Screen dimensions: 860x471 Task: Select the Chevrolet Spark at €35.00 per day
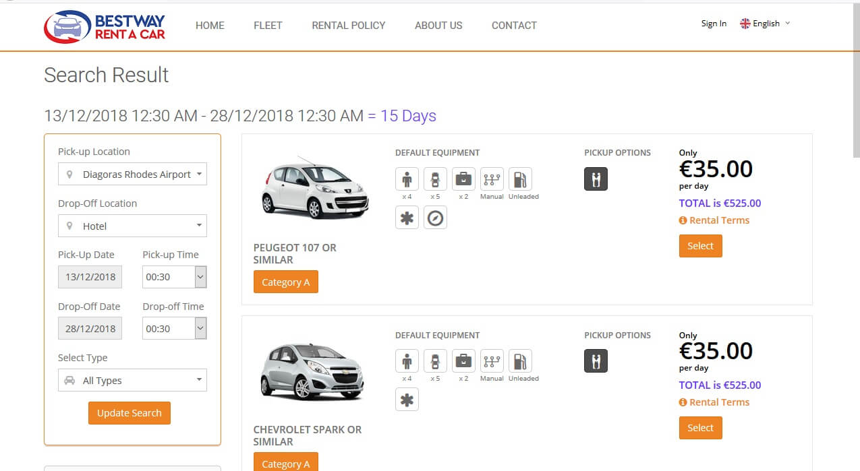pos(700,428)
